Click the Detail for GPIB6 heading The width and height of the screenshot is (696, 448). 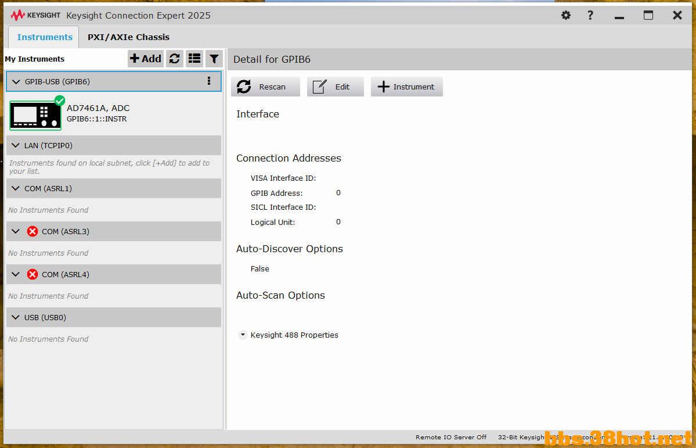pos(272,59)
